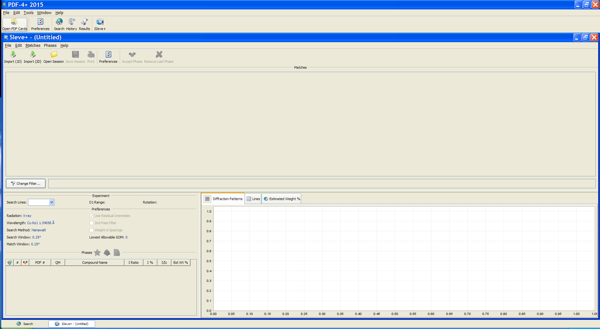Click the Search Window 0.25° value
The image size is (600, 329).
point(36,237)
